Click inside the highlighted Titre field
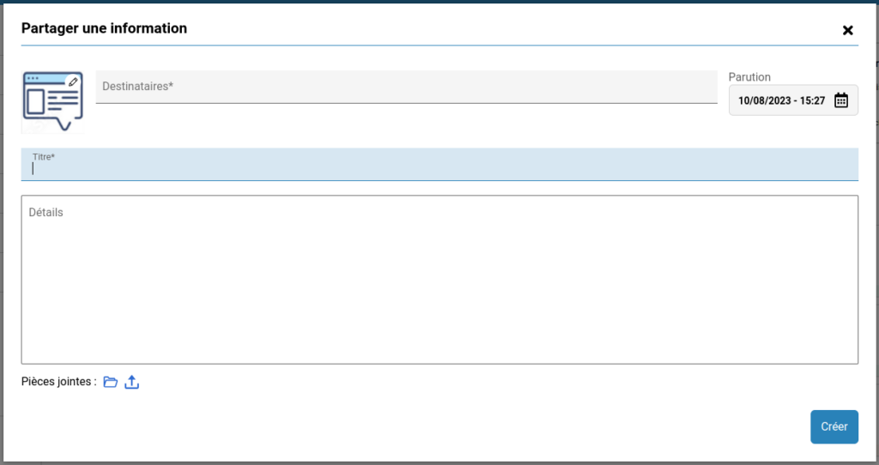The image size is (879, 465). click(x=439, y=169)
